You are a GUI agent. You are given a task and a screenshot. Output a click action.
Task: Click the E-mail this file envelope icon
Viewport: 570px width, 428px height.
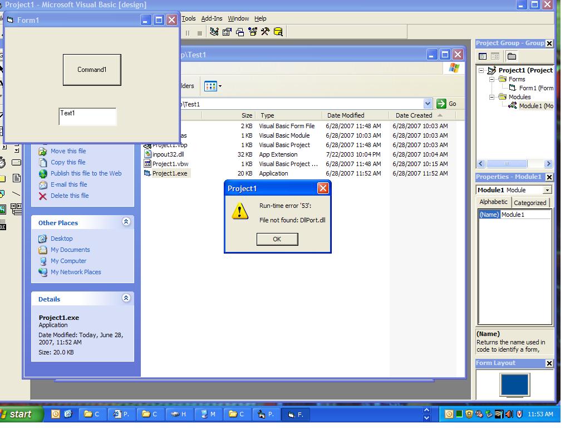(43, 185)
